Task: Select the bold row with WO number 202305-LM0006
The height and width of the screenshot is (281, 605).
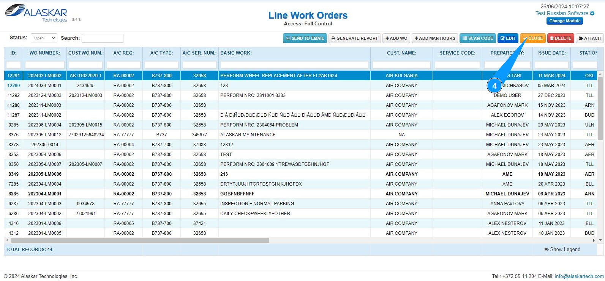Action: [x=300, y=174]
